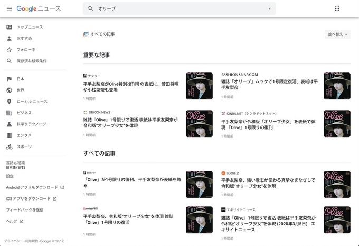Click 利用規約 footer link
The image size is (359, 246).
point(32,241)
